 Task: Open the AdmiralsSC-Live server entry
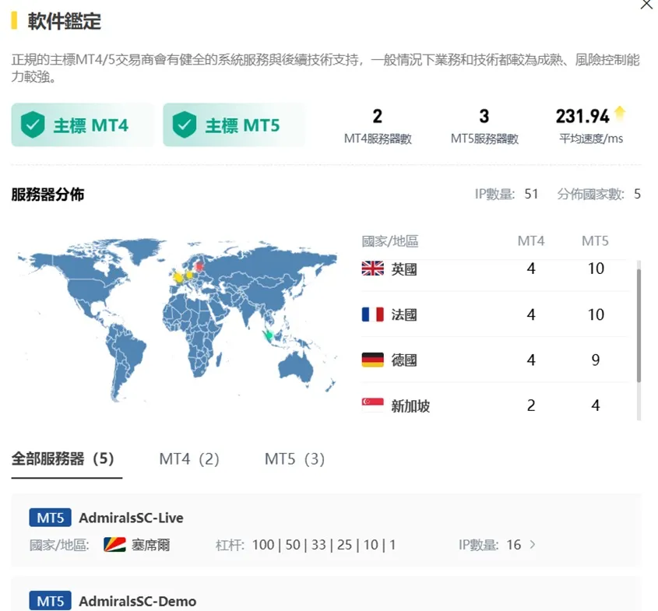326,530
